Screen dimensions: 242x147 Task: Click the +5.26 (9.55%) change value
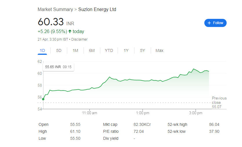click(52, 32)
